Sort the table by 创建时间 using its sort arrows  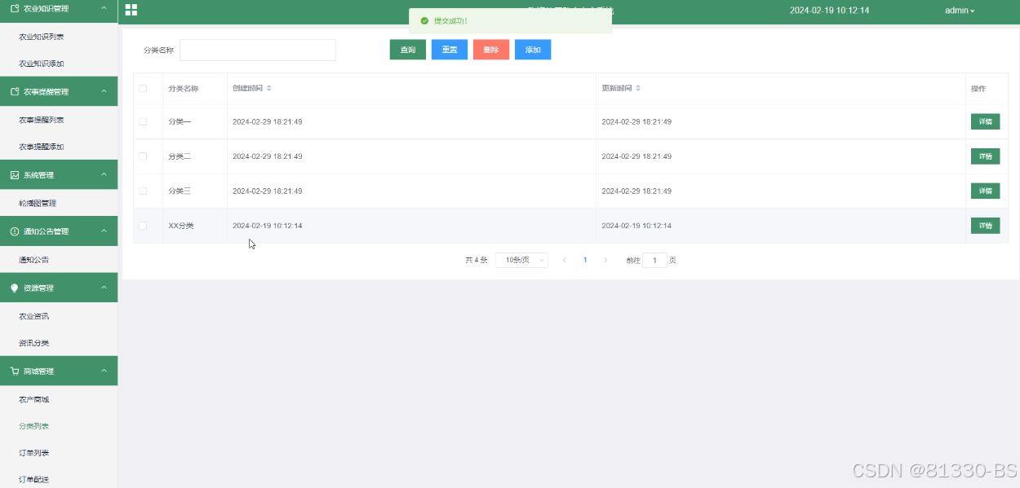[x=269, y=88]
